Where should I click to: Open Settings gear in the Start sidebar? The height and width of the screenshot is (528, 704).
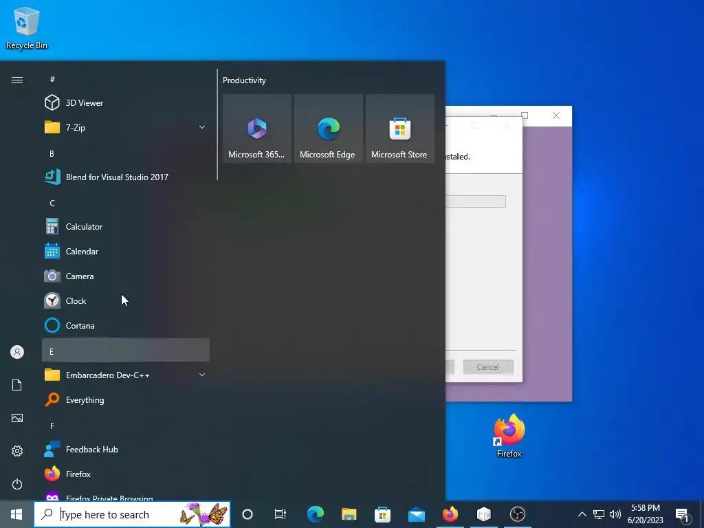[x=17, y=451]
